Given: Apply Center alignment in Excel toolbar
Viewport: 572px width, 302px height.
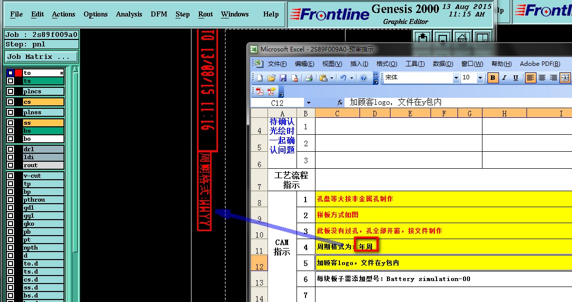Looking at the screenshot, I should pos(542,77).
